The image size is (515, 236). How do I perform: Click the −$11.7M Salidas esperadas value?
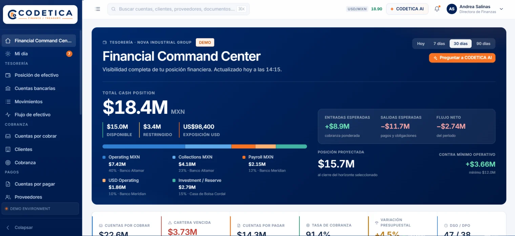[395, 126]
